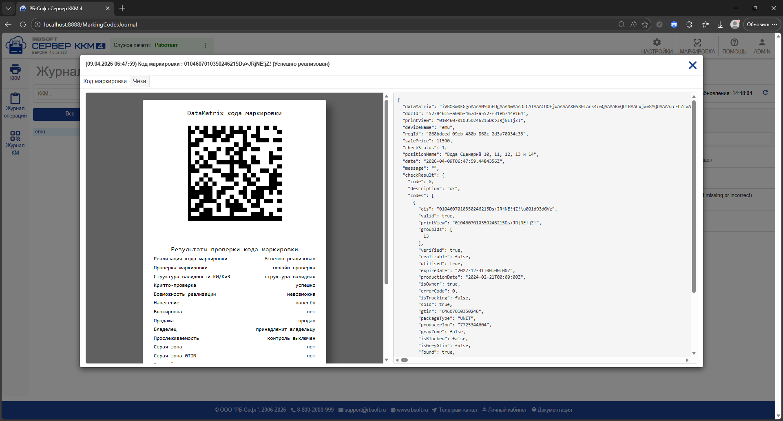Image resolution: width=783 pixels, height=421 pixels.
Task: Open ПОМОЩЬ help section
Action: pyautogui.click(x=734, y=46)
